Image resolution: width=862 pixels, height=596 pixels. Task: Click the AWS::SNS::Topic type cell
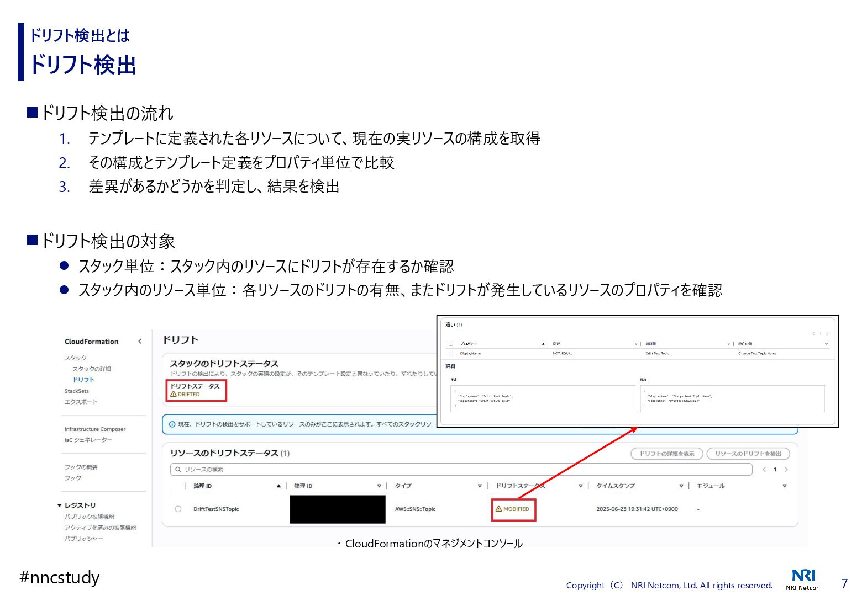(415, 509)
